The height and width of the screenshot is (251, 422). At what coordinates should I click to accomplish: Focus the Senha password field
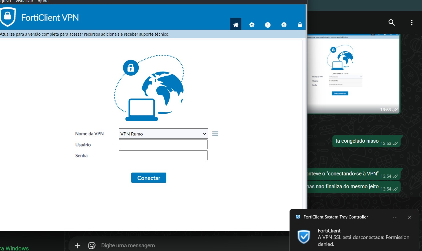163,155
